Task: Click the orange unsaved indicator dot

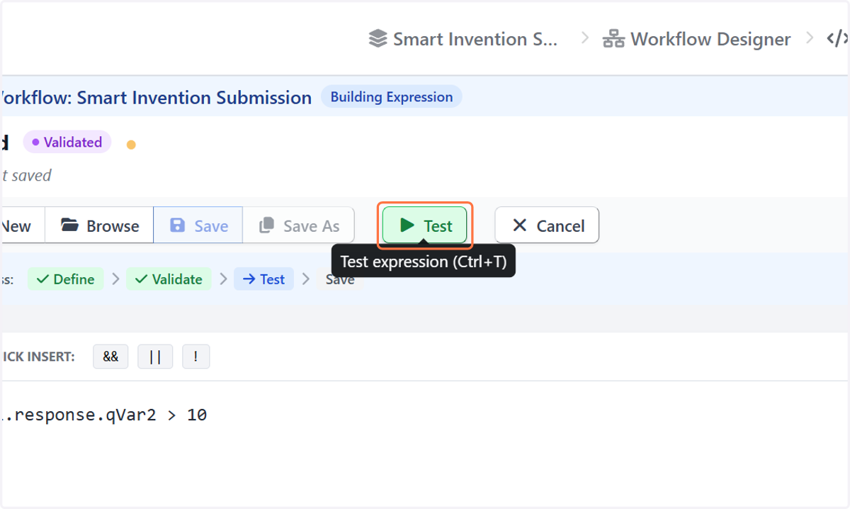Action: pos(131,145)
